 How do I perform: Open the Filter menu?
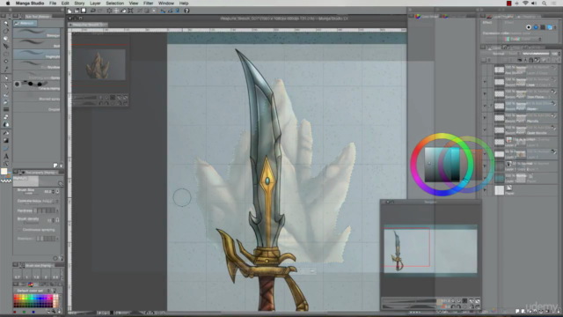coord(149,4)
